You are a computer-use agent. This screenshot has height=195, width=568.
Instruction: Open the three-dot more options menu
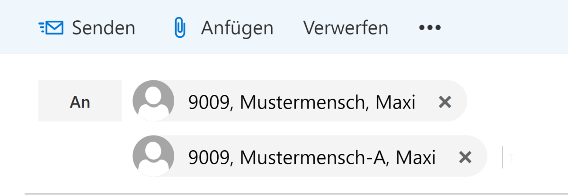click(x=430, y=28)
